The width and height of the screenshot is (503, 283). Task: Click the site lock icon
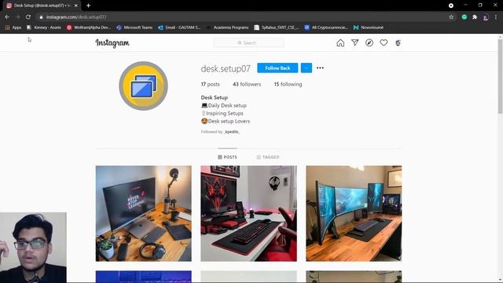tap(41, 17)
